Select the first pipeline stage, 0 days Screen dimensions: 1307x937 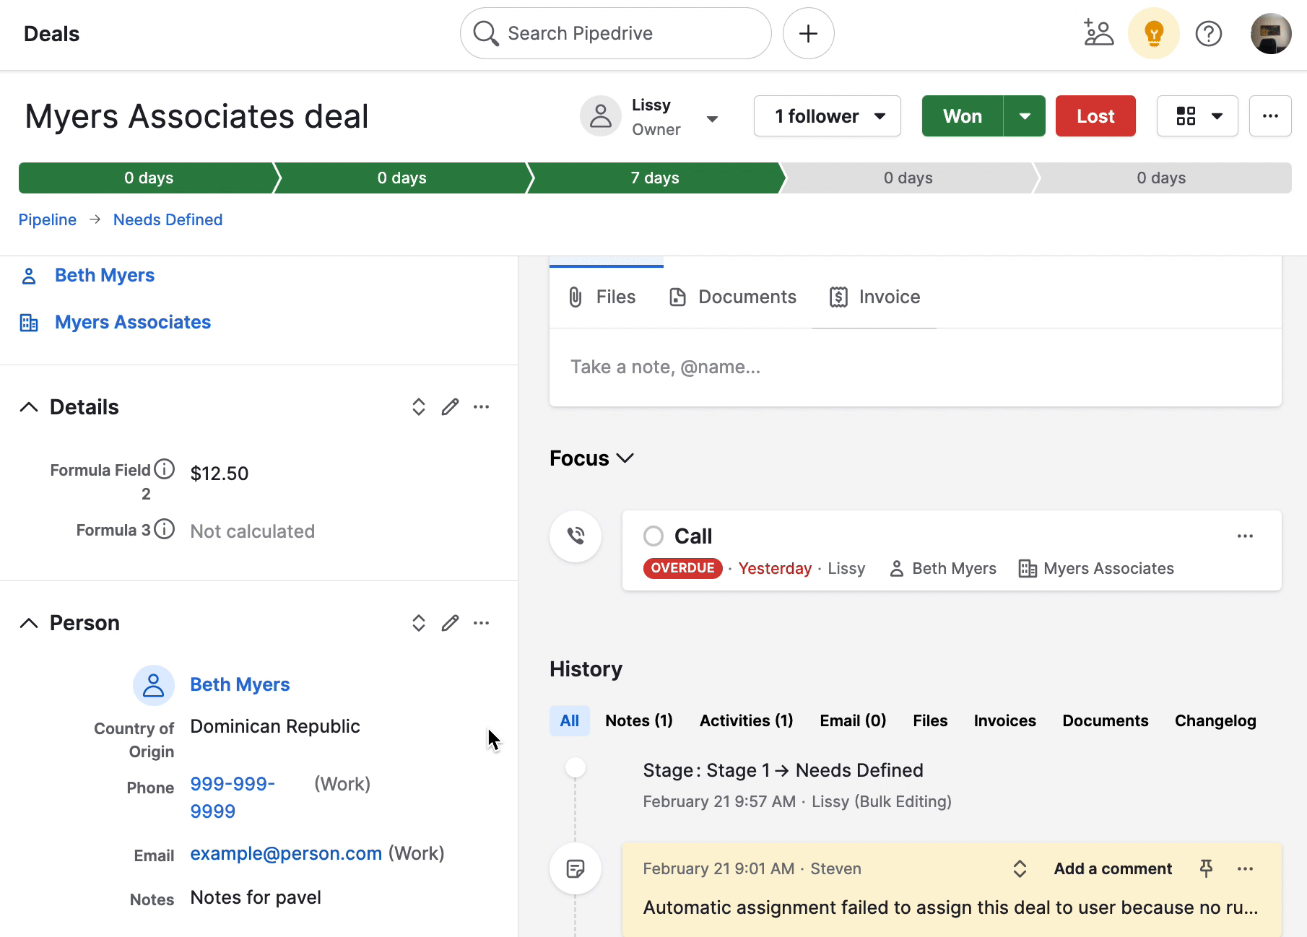pos(148,178)
